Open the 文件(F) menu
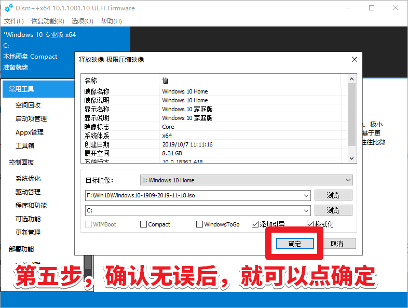The width and height of the screenshot is (408, 308). [14, 21]
